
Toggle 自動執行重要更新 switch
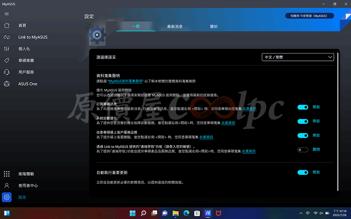coord(303,173)
